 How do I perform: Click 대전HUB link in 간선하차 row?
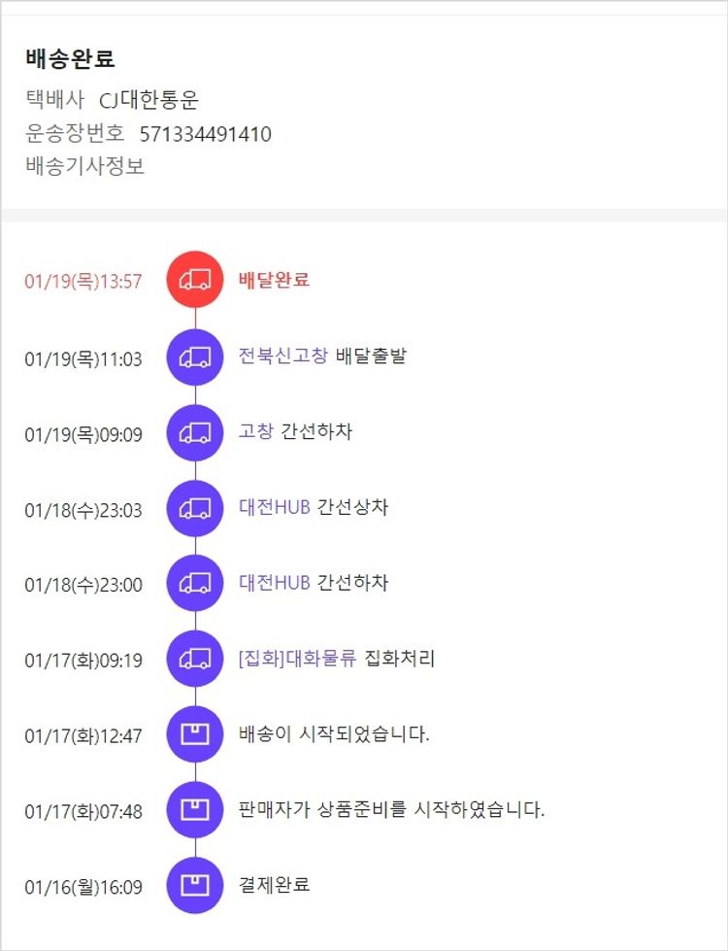[x=274, y=583]
